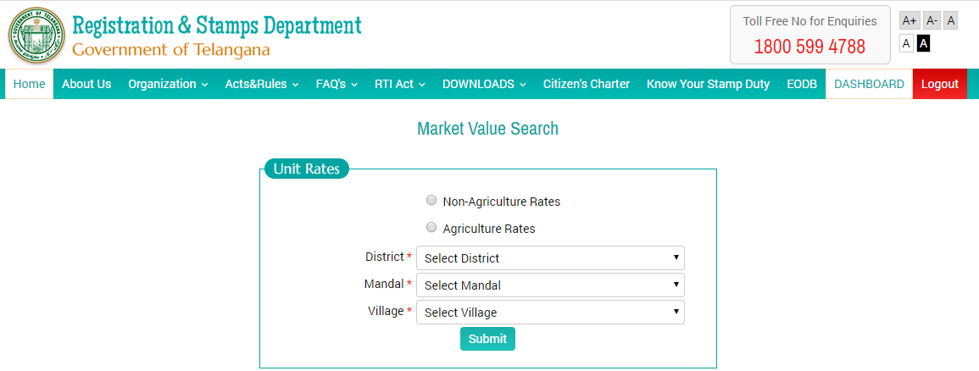This screenshot has width=979, height=371.
Task: Open the About Us page
Action: tap(86, 84)
